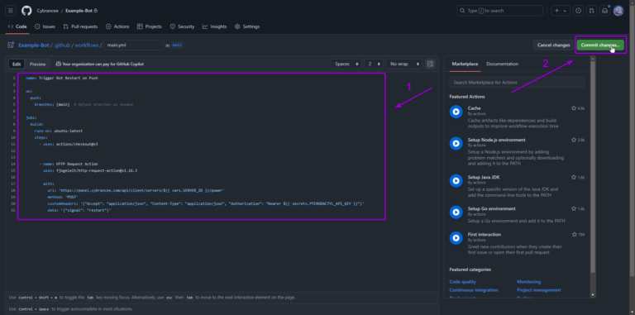Click the scroll-down arrow of Marketplace panel
Viewport: 635px width, 315px height.
593,295
